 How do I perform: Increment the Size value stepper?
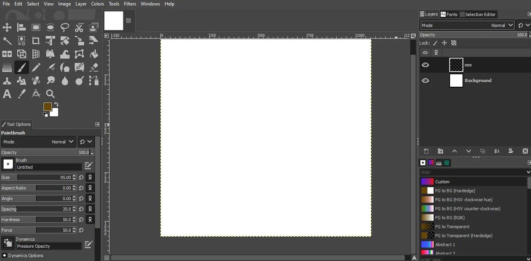74,176
